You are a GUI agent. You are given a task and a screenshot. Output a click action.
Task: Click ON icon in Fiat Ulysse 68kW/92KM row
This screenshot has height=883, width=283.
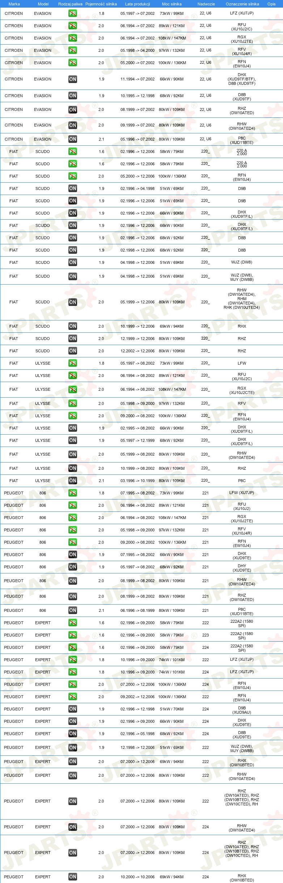(73, 440)
